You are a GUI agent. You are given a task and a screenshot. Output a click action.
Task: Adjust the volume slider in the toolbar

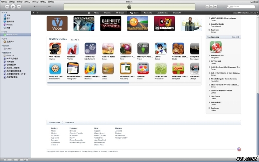(42, 6)
